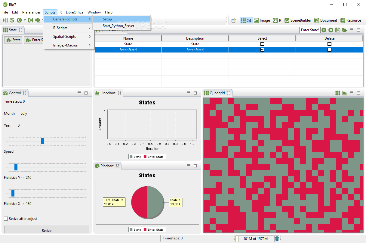Open the Resource perspective
The width and height of the screenshot is (366, 243).
point(351,20)
